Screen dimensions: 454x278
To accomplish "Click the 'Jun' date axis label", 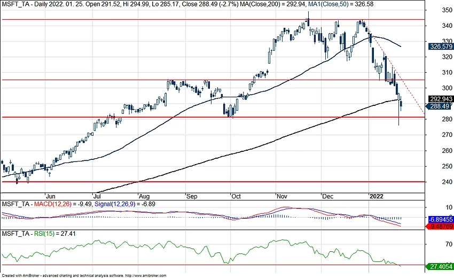I will (x=51, y=197).
